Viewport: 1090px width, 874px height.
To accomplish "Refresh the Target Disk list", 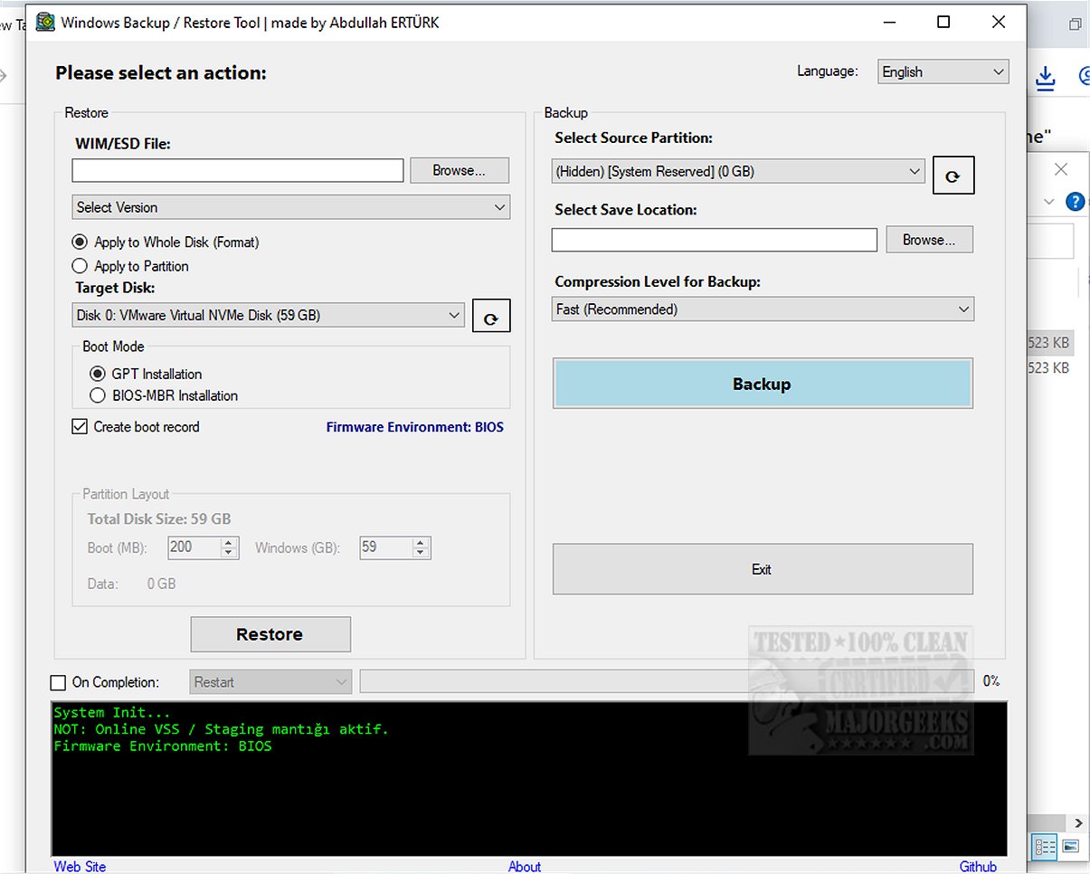I will pos(491,316).
